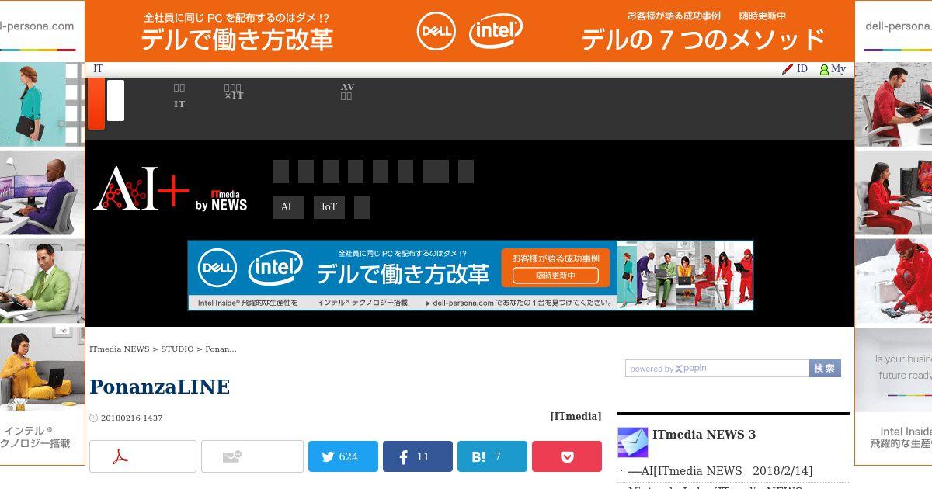
Task: Open the デルで働き方改革 middle banner ad
Action: point(471,276)
